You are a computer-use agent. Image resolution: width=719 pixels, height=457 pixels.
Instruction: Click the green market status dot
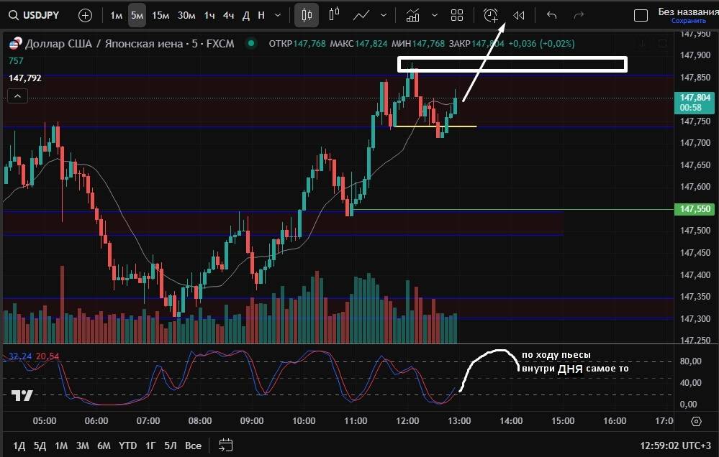250,43
